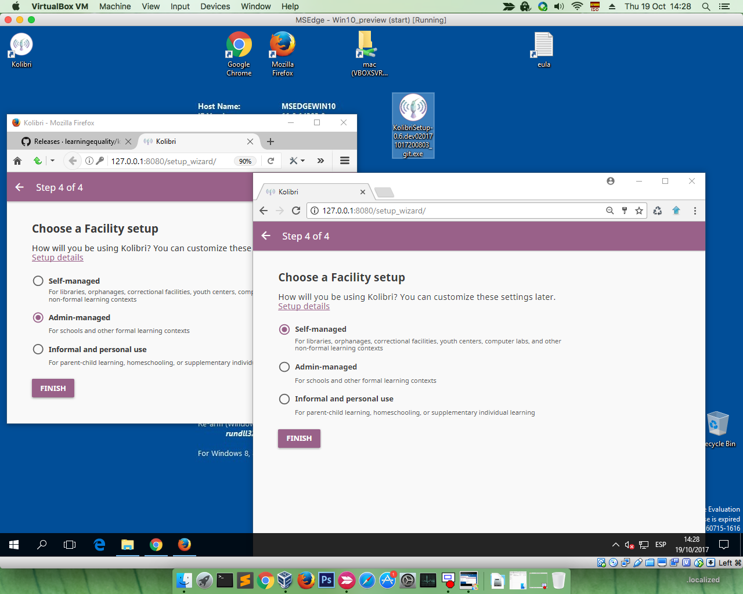Screen dimensions: 743x594
Task: Choose Admin-managed in the Chrome wizard
Action: click(x=284, y=367)
